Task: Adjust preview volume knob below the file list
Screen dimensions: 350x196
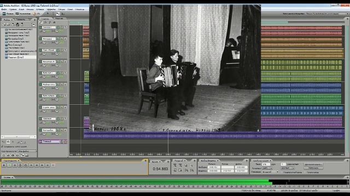Action: (x=22, y=142)
